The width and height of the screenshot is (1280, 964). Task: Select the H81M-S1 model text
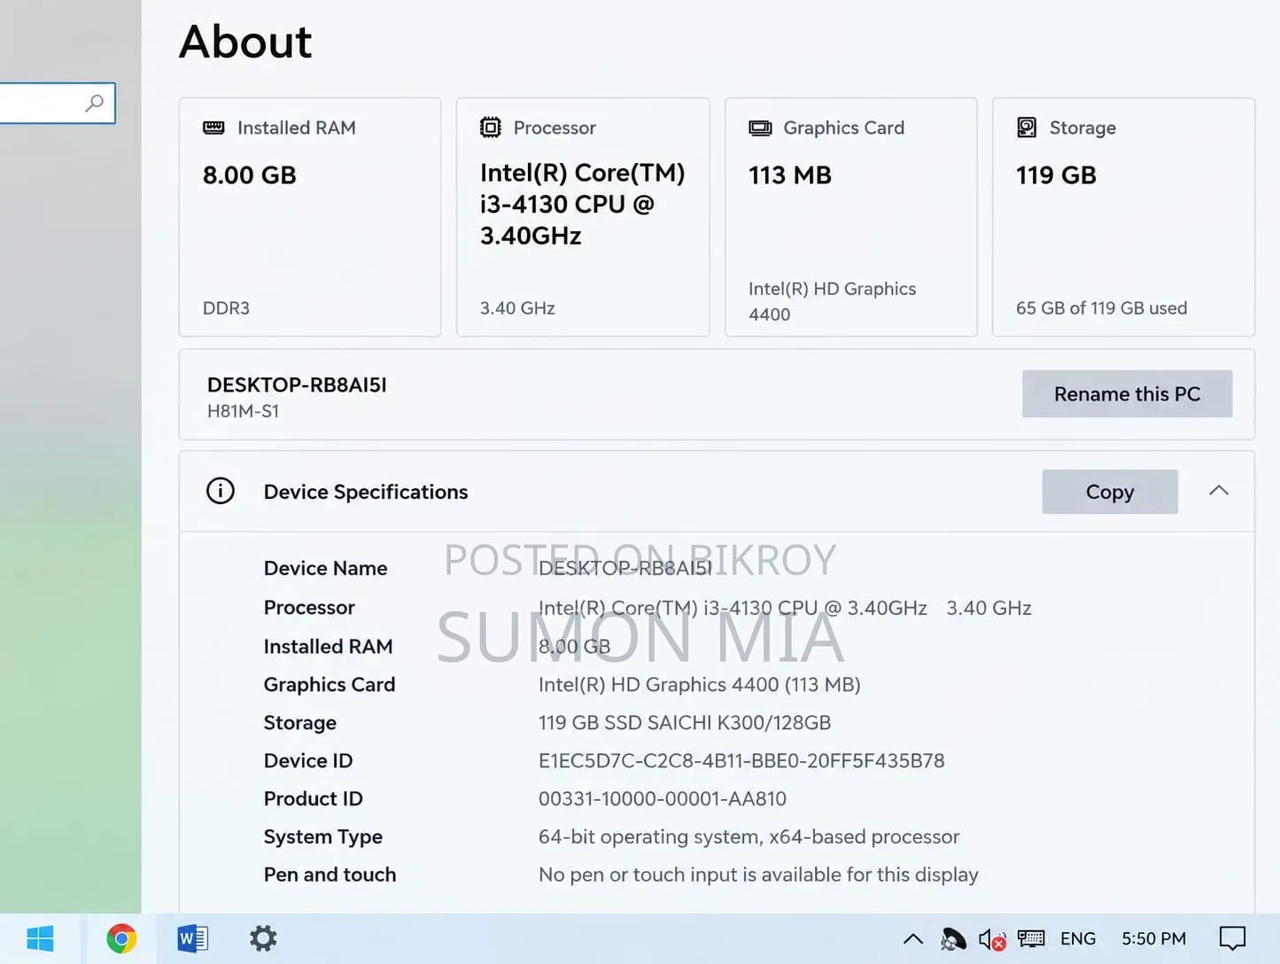tap(243, 411)
